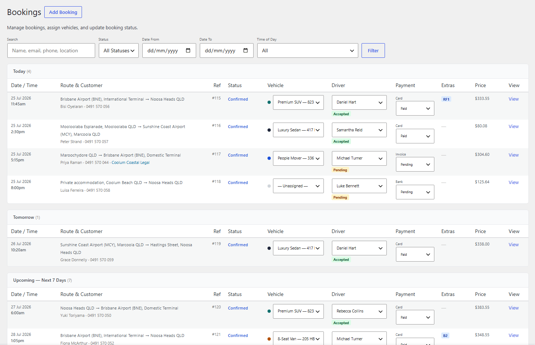View booking #117 details
The height and width of the screenshot is (345, 535).
point(513,155)
